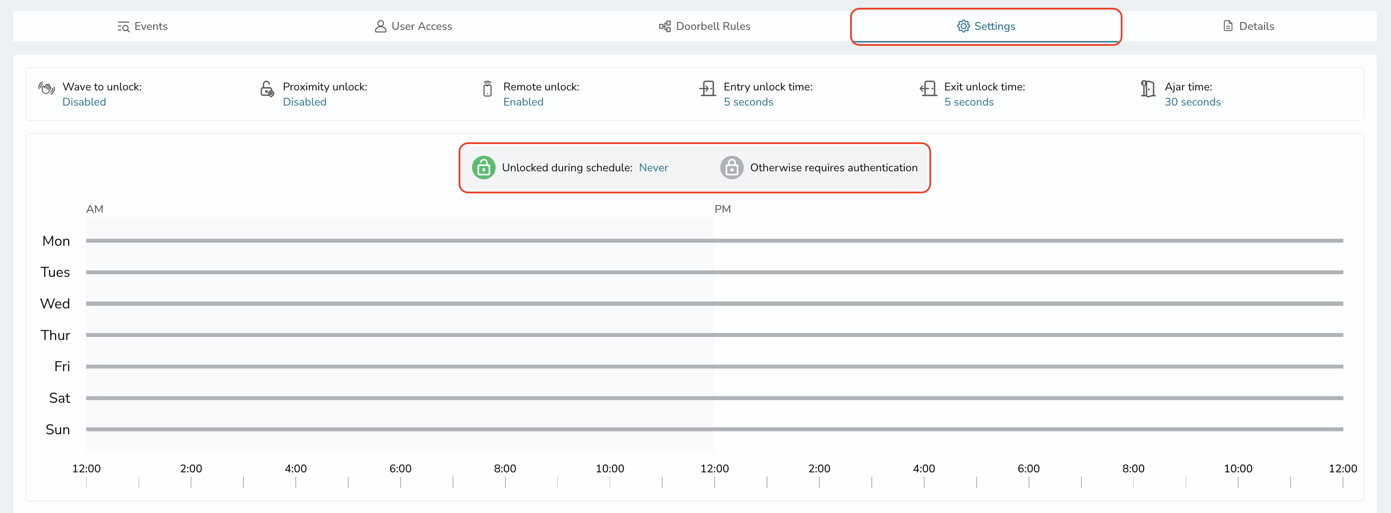This screenshot has width=1391, height=513.
Task: Click the Saturday schedule bar
Action: (715, 398)
